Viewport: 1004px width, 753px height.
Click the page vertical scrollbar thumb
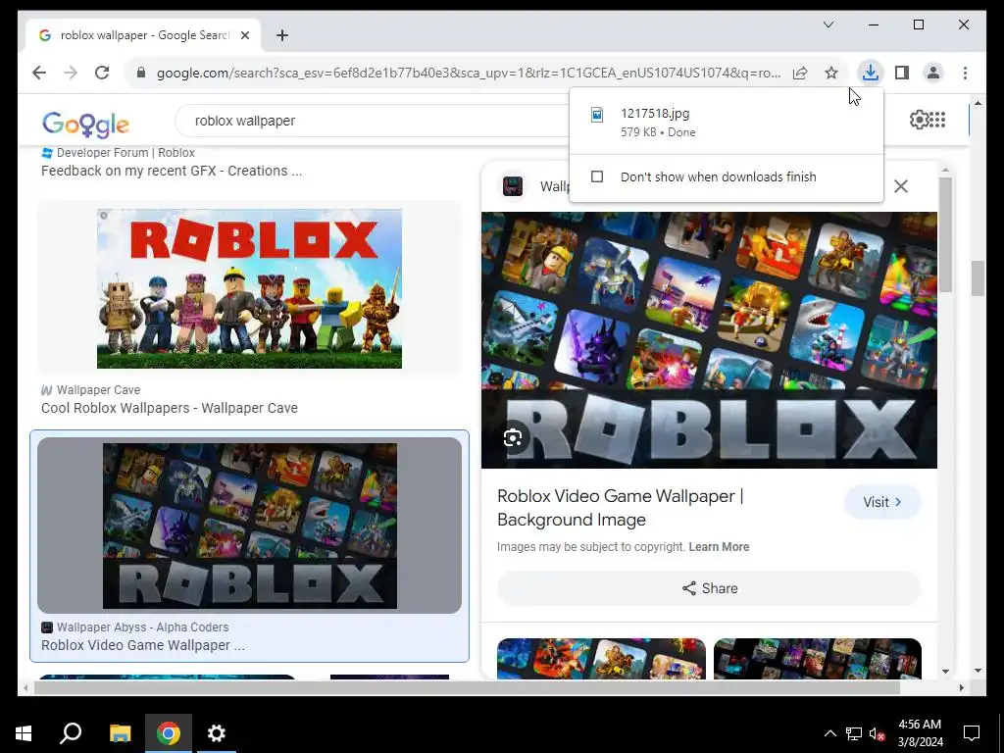[978, 277]
